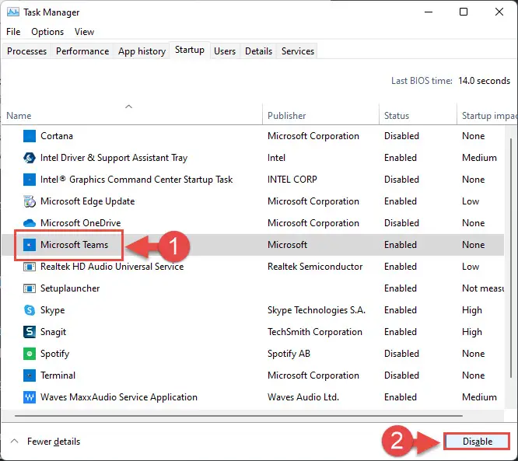Select the Terminal entry
Screen dimensions: 518x461
58,375
